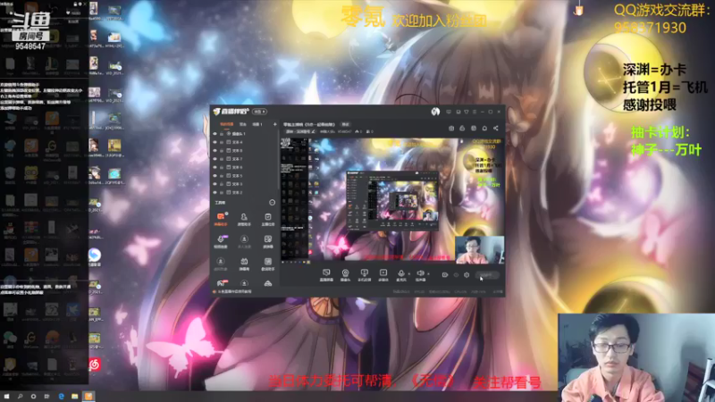Select the 文本 4 source row
This screenshot has height=402, width=715.
pyautogui.click(x=245, y=142)
